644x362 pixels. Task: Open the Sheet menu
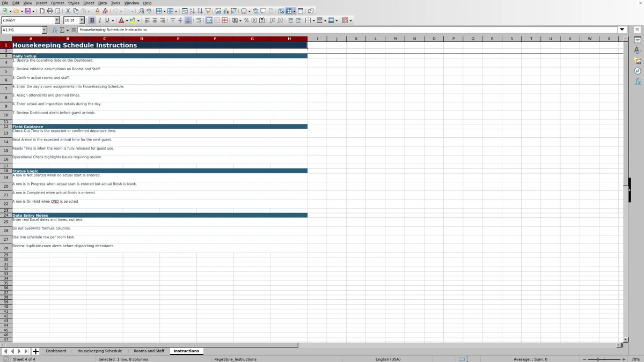coord(89,3)
